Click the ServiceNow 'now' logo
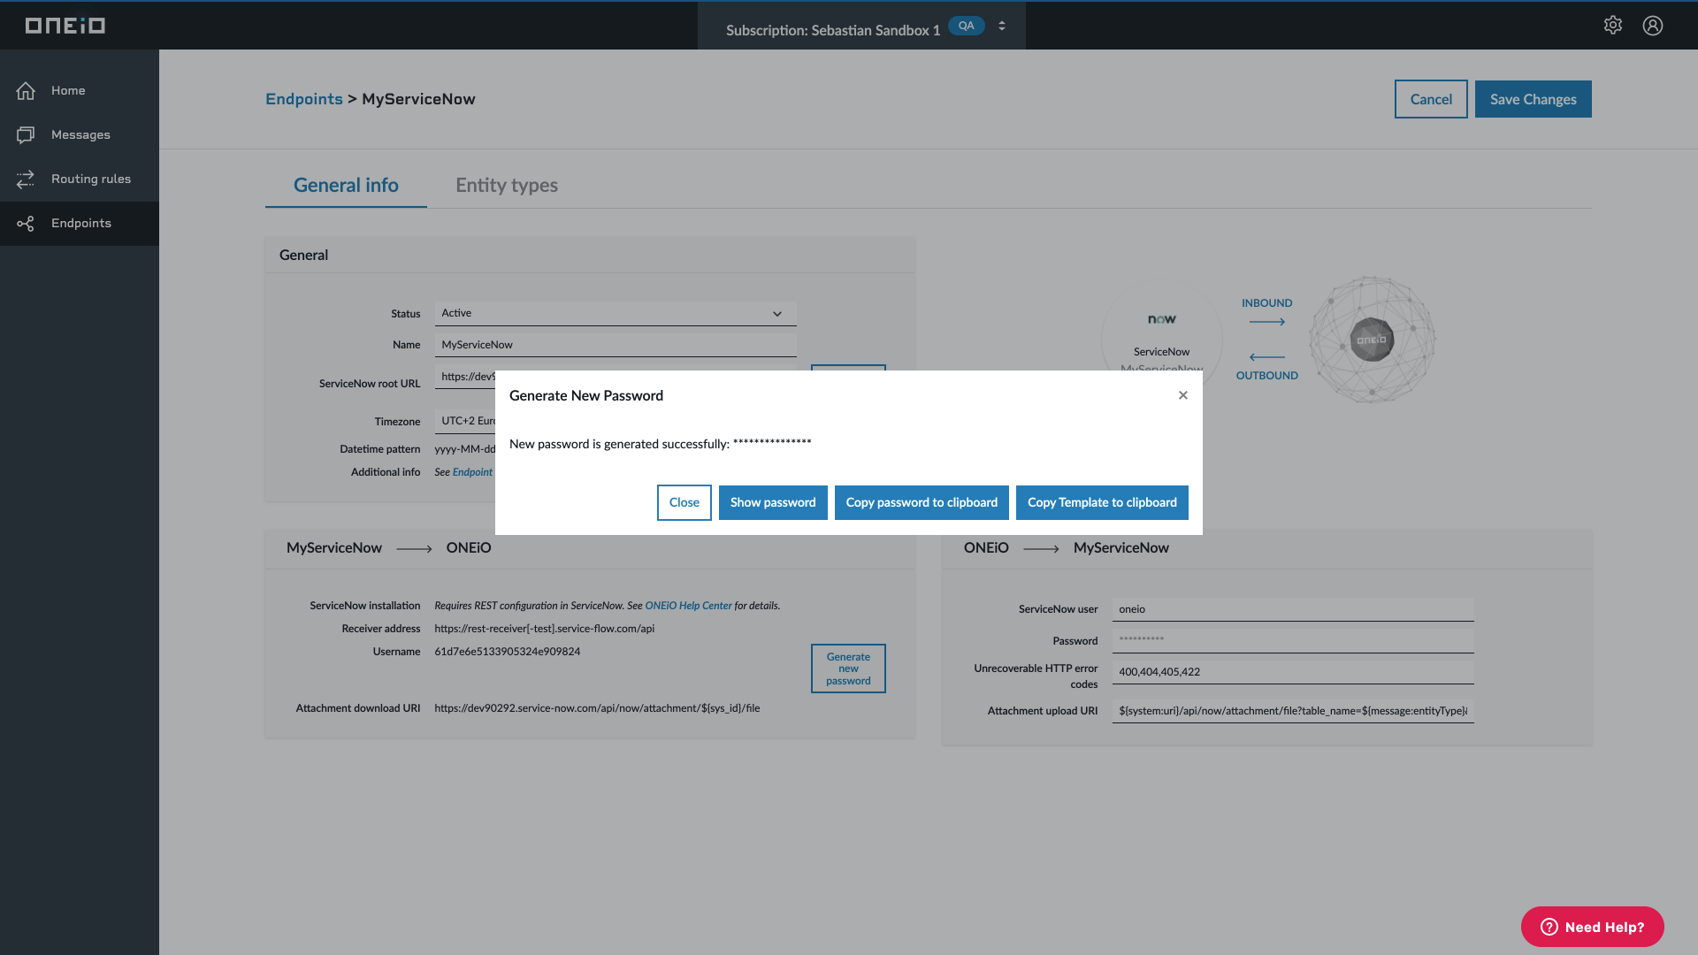The height and width of the screenshot is (955, 1698). click(1162, 319)
